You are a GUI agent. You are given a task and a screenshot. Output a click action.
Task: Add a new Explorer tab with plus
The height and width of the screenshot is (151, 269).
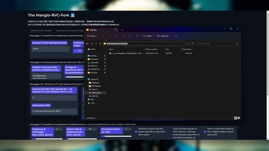[122, 30]
